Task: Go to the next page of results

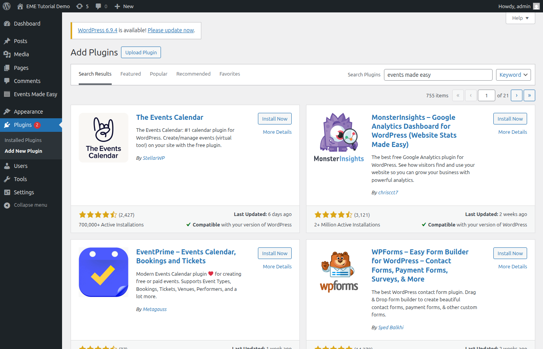Action: point(516,95)
